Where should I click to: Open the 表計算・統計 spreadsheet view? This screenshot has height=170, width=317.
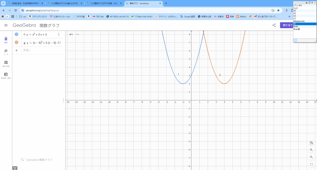click(x=6, y=75)
